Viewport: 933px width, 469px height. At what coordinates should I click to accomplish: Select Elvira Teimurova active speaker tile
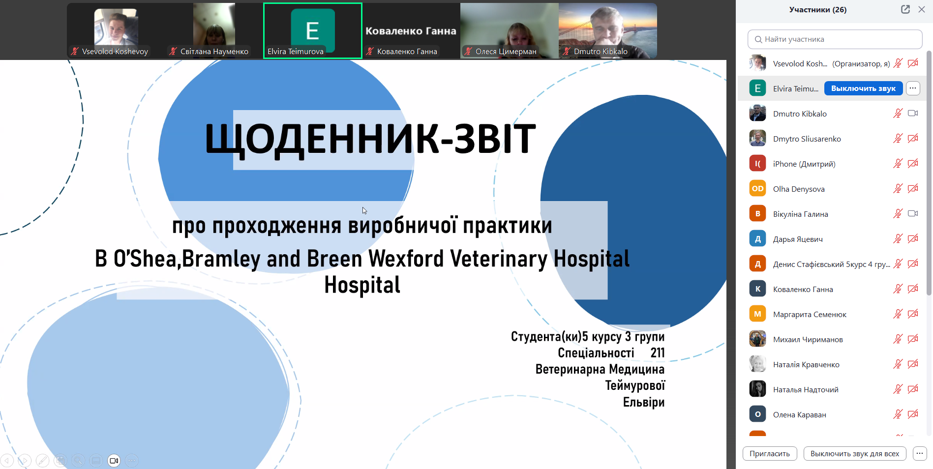point(313,30)
